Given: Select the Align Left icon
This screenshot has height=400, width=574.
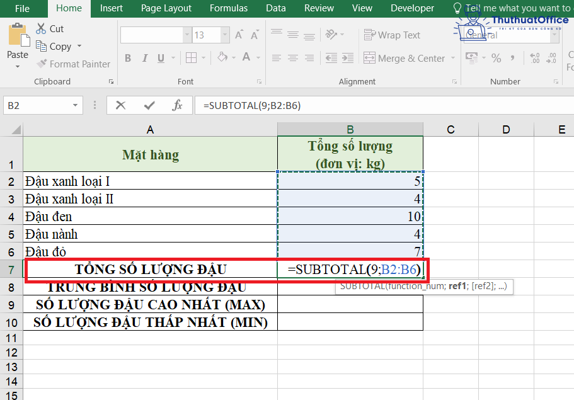Looking at the screenshot, I should [x=276, y=58].
